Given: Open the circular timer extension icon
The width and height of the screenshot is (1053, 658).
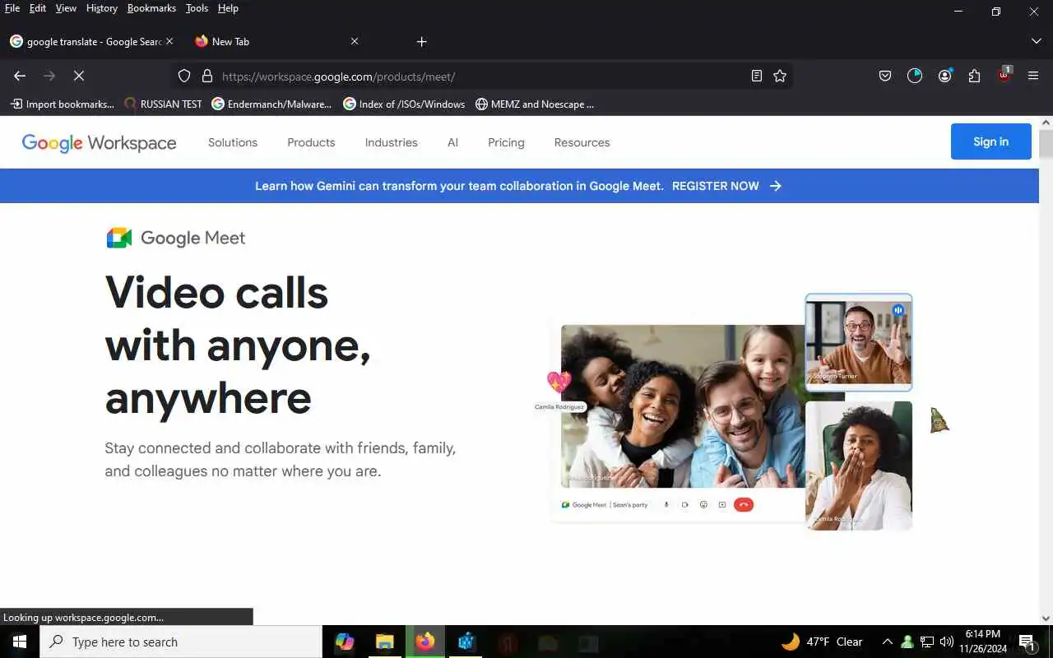Looking at the screenshot, I should click(915, 76).
